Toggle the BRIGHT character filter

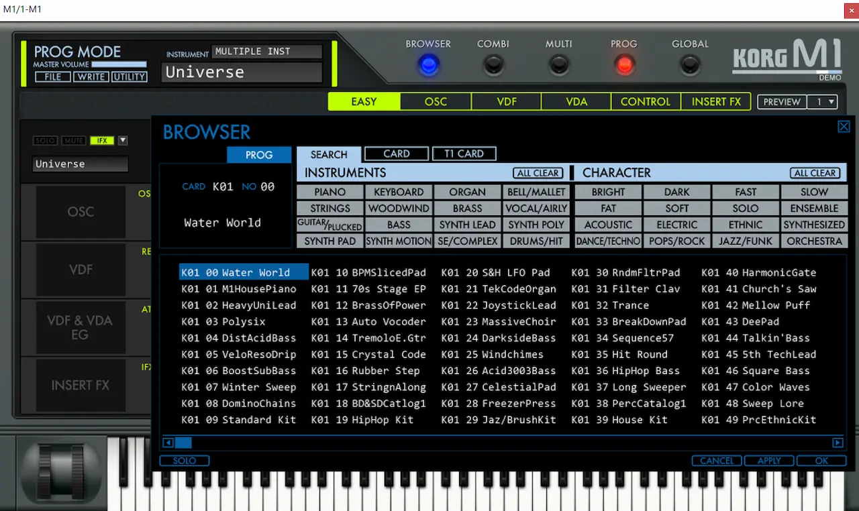click(609, 192)
